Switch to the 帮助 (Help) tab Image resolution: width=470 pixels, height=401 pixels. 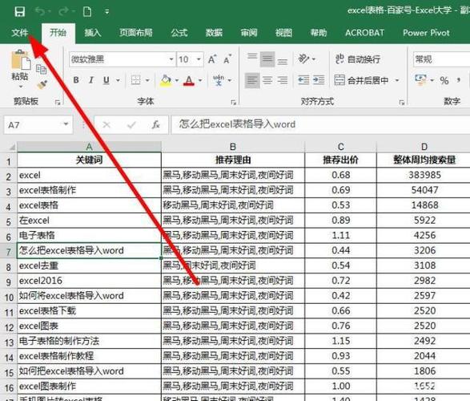(319, 32)
